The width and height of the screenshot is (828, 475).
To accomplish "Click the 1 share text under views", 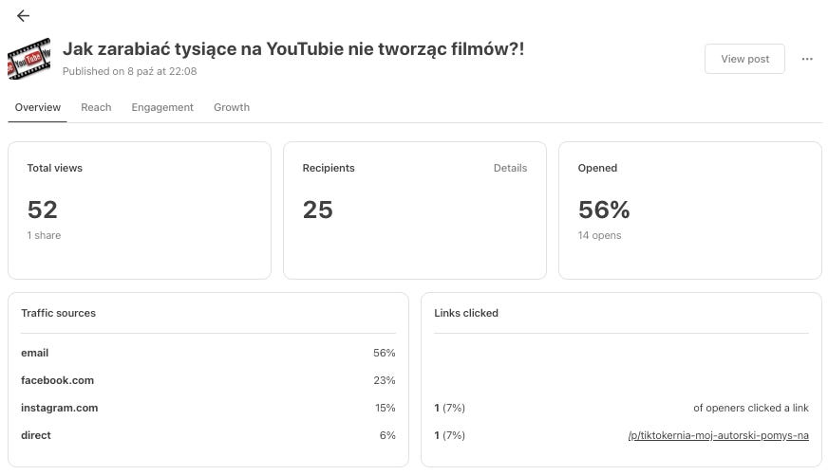I will 44,235.
